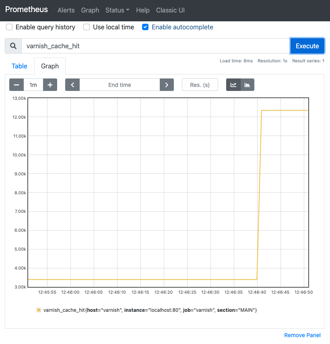Expand the Status dropdown menu
This screenshot has width=330, height=344.
point(117,10)
